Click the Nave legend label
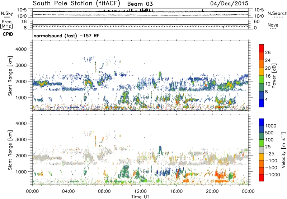The height and width of the screenshot is (199, 287). 273,25
